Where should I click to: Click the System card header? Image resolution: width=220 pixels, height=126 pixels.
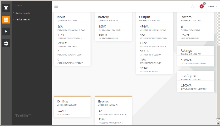click(x=186, y=17)
